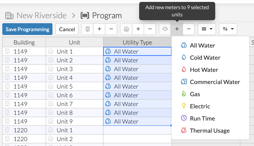Click empty utility cell for 1220 Unit 2
Screen dimensions: 254x146
coord(137,139)
